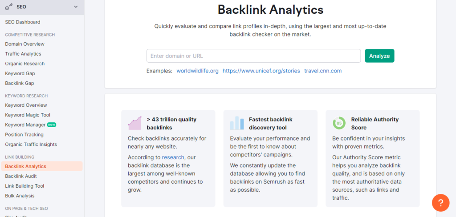
Task: Click the blue bar chart icon
Action: 237,123
